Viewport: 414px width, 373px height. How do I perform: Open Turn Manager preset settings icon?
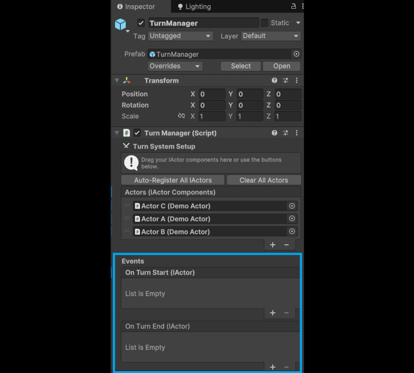[285, 133]
